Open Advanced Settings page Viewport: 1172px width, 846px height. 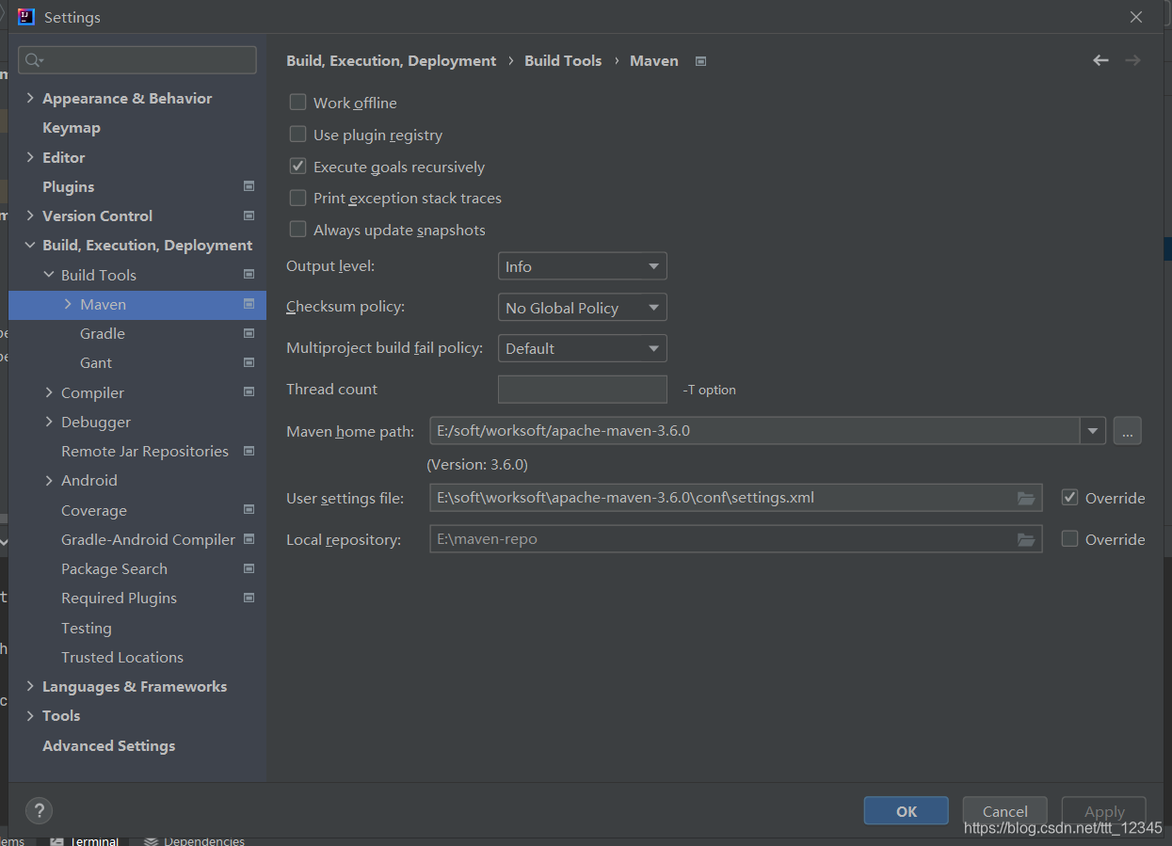(109, 745)
